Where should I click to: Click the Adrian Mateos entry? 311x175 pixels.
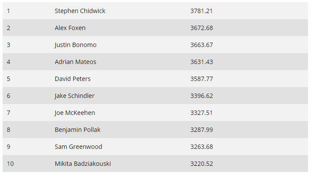[x=75, y=62]
